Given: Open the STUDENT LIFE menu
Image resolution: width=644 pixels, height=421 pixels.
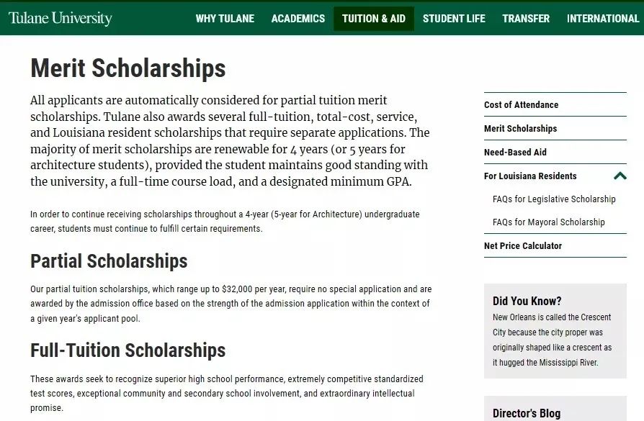Looking at the screenshot, I should tap(453, 19).
